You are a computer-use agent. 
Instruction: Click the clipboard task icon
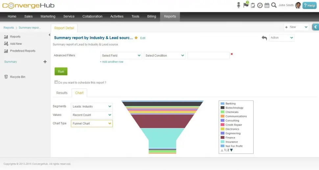click(x=253, y=5)
